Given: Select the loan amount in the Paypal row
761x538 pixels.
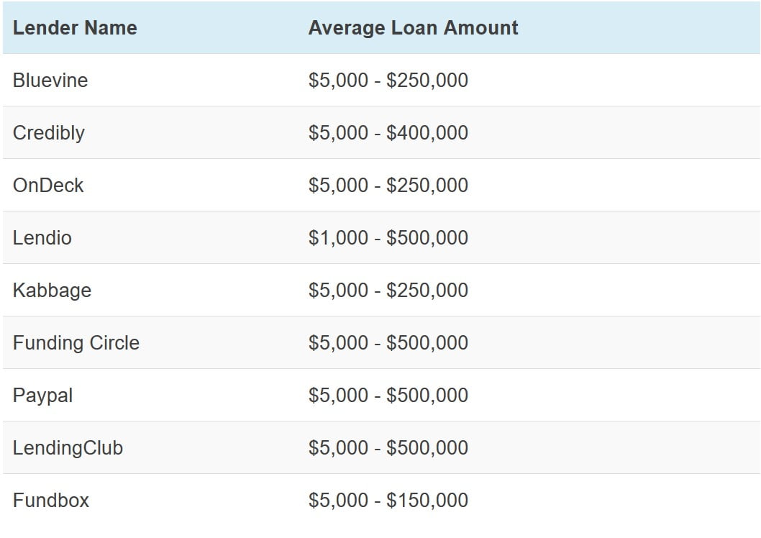Looking at the screenshot, I should (388, 396).
